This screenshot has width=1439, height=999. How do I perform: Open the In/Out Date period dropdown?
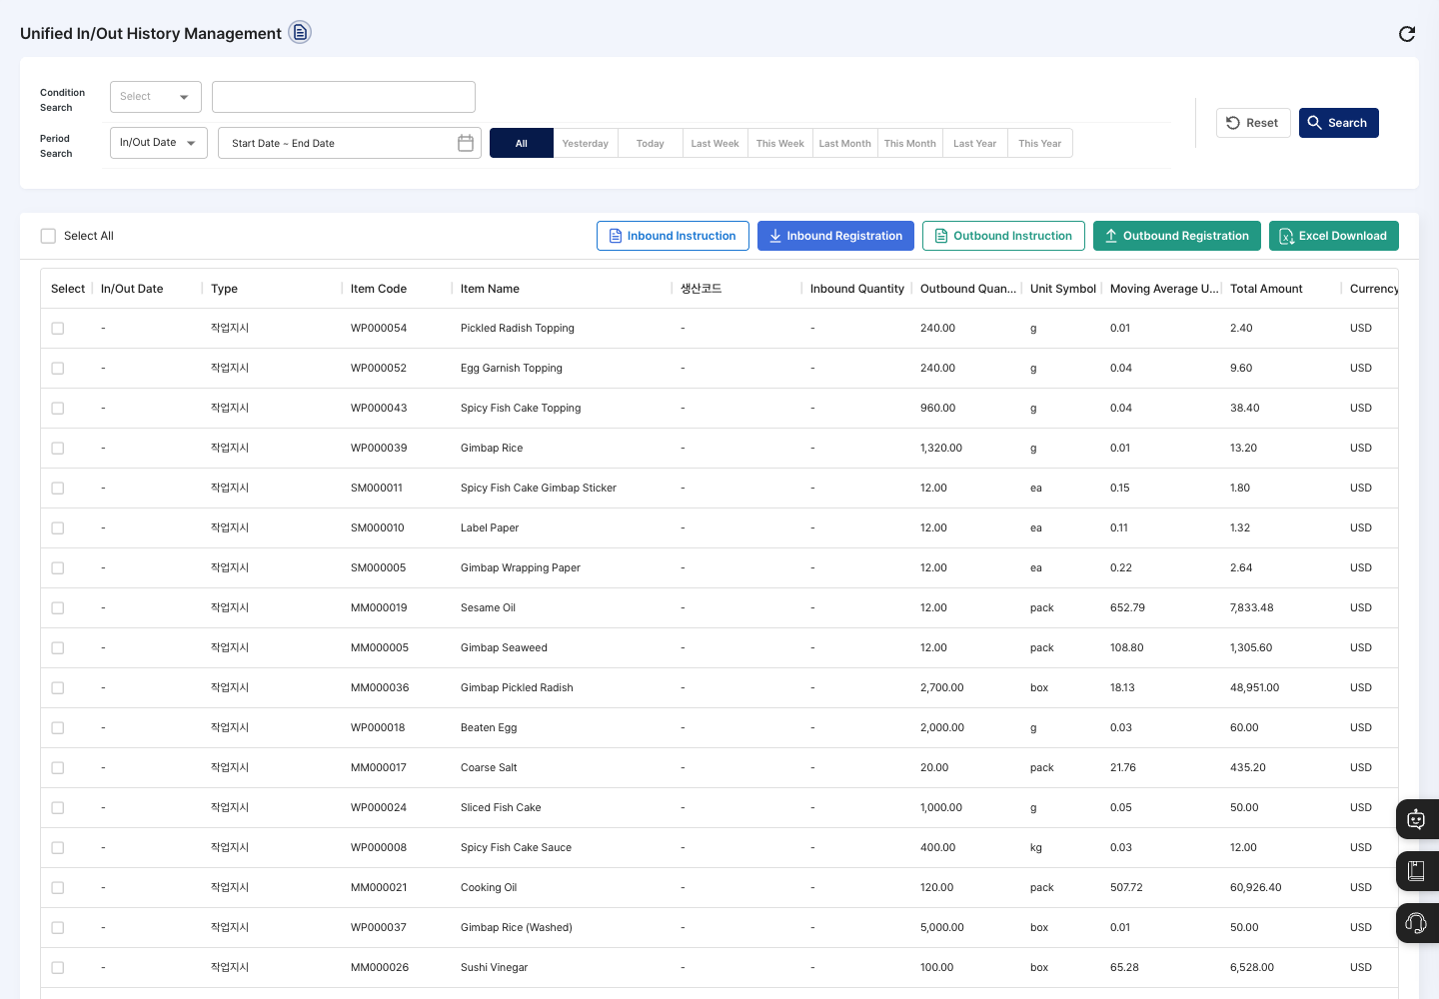pyautogui.click(x=159, y=143)
